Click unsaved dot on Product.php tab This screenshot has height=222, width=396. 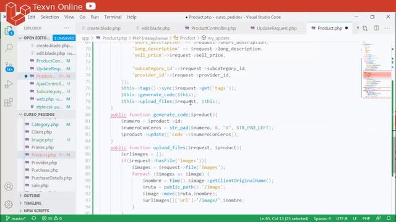point(346,28)
